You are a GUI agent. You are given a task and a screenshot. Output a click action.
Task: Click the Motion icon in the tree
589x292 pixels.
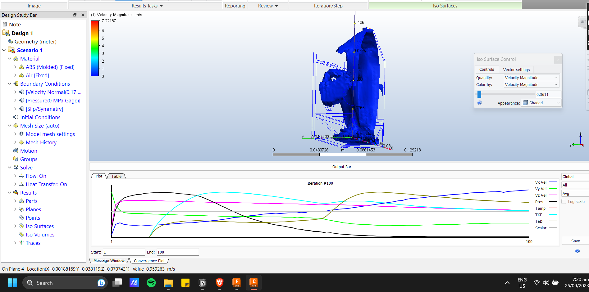pyautogui.click(x=16, y=150)
